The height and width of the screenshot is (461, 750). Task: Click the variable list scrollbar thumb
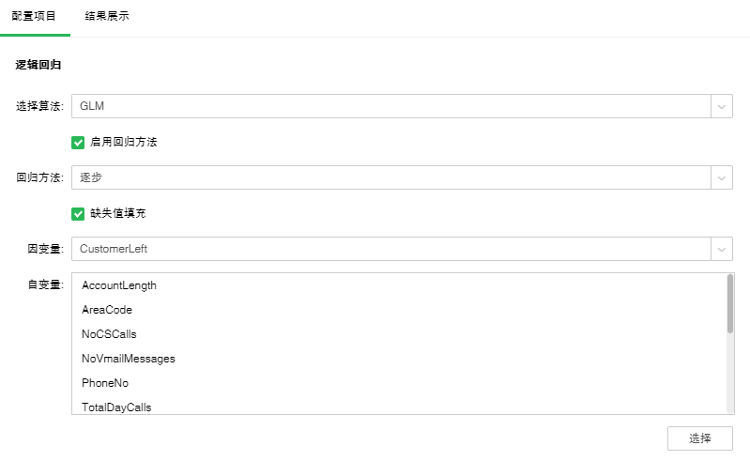729,303
